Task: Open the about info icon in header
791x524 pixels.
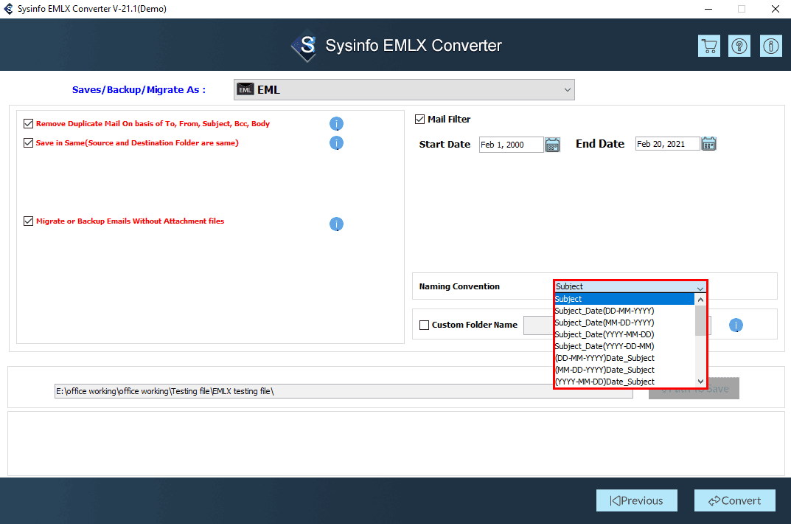Action: point(771,46)
